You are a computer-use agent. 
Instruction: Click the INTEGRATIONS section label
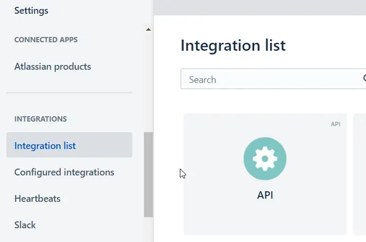[41, 119]
